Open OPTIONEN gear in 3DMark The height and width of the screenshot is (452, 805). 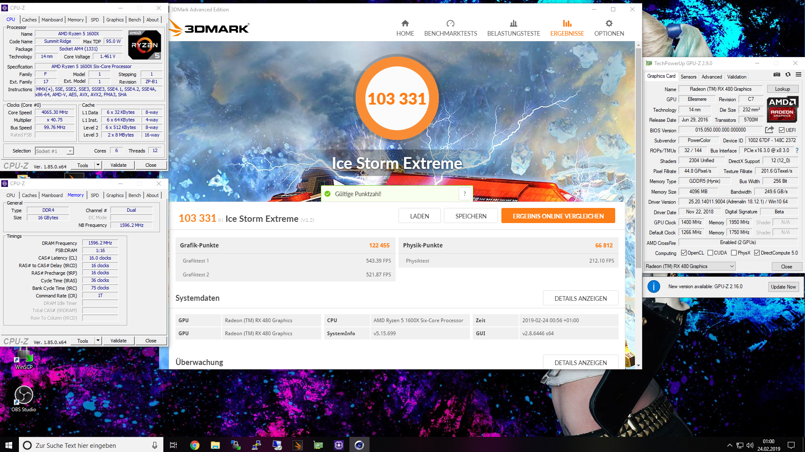[x=609, y=28]
